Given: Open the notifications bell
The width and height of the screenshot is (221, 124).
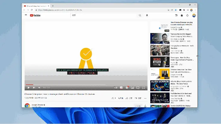Looking at the screenshot, I should click(187, 15).
